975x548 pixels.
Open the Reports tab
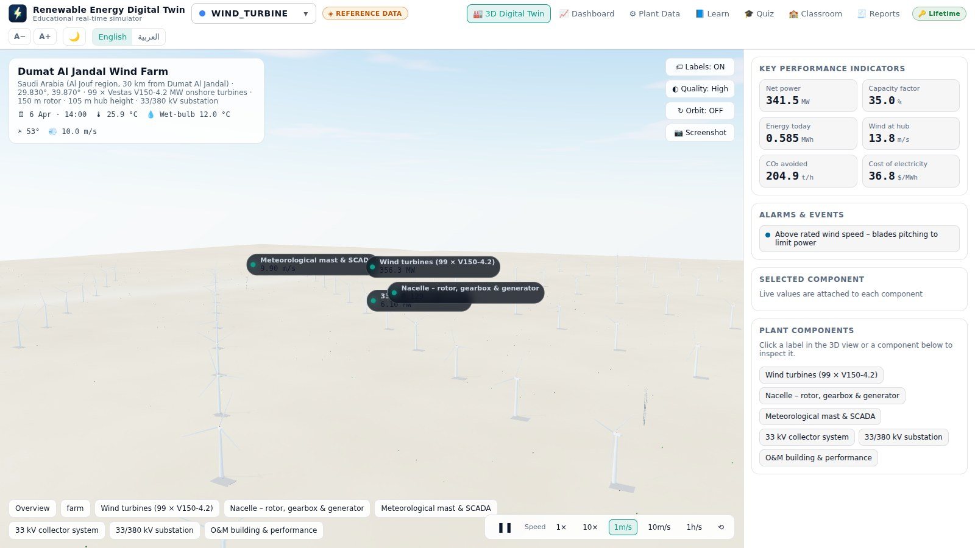[879, 13]
